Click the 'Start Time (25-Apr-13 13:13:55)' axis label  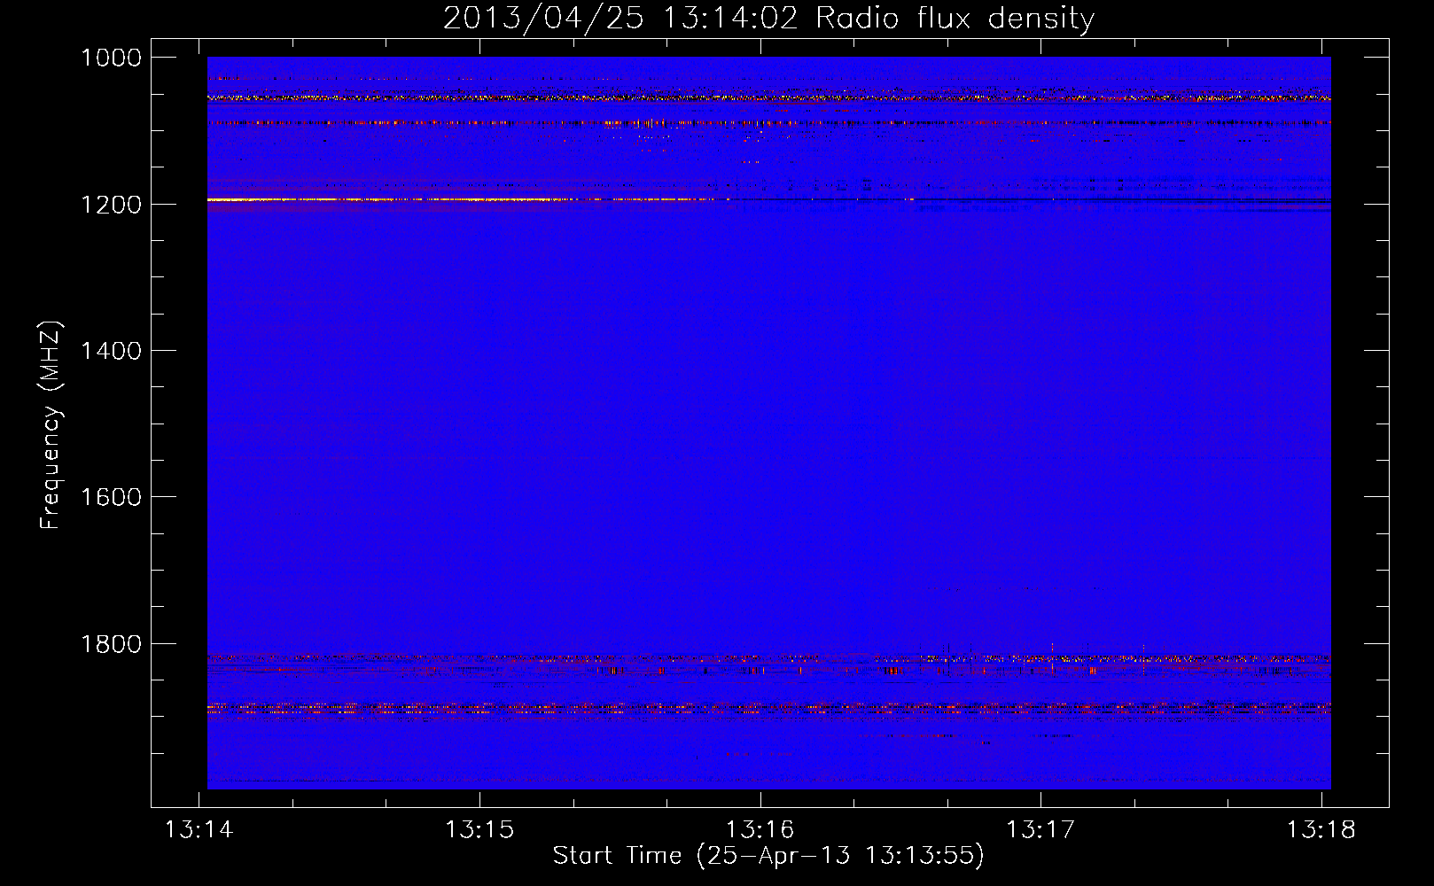coord(768,856)
